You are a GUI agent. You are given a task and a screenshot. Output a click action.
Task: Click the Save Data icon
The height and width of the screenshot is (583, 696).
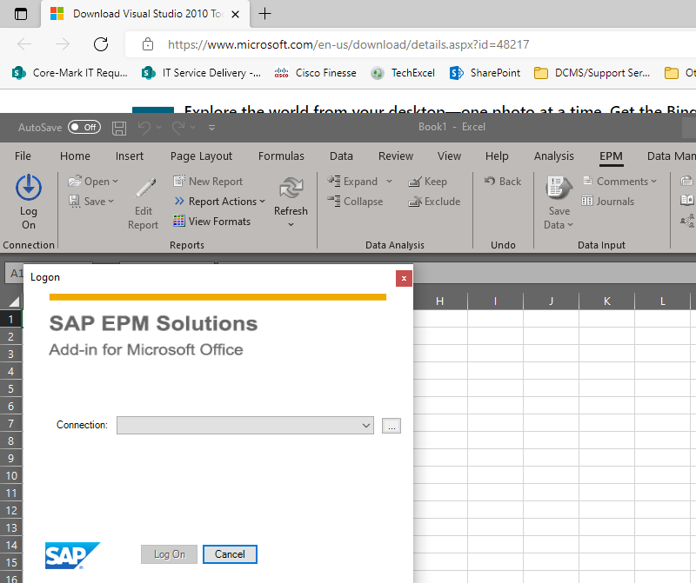[x=559, y=188]
